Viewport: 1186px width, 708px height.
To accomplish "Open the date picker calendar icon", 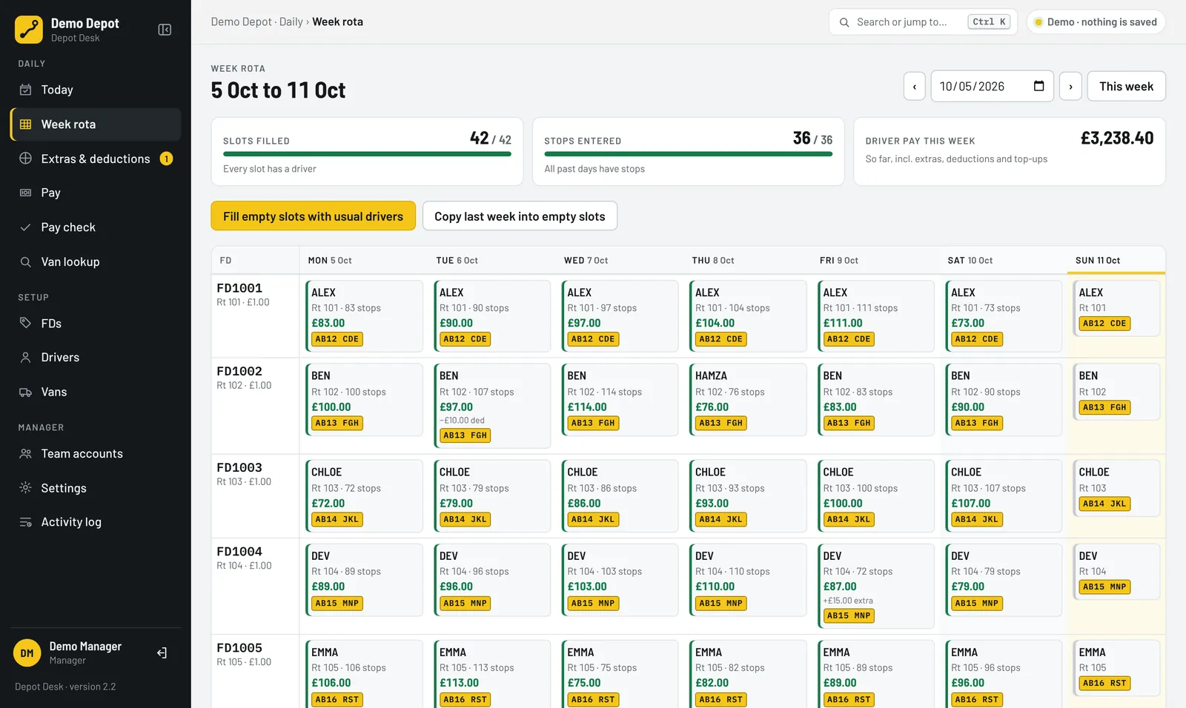I will tap(1038, 86).
